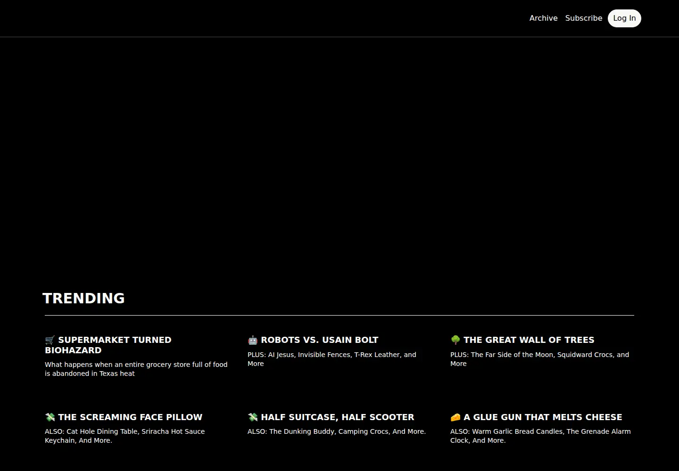The width and height of the screenshot is (679, 471).
Task: Click the tree emoji icon
Action: [x=455, y=340]
